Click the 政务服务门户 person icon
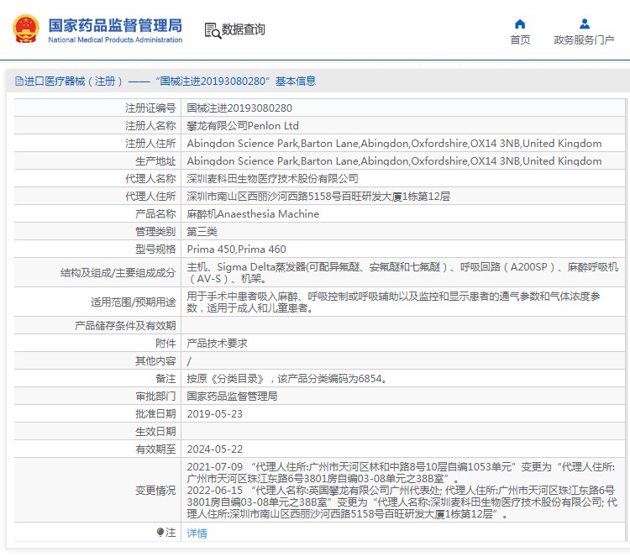Screen dimensions: 630x557 click(x=585, y=24)
